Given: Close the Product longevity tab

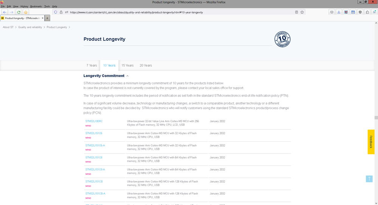Looking at the screenshot, I should click(x=43, y=18).
